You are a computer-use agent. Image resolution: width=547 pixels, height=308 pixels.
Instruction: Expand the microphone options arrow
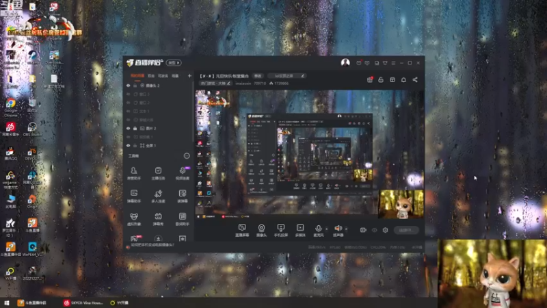click(x=327, y=229)
